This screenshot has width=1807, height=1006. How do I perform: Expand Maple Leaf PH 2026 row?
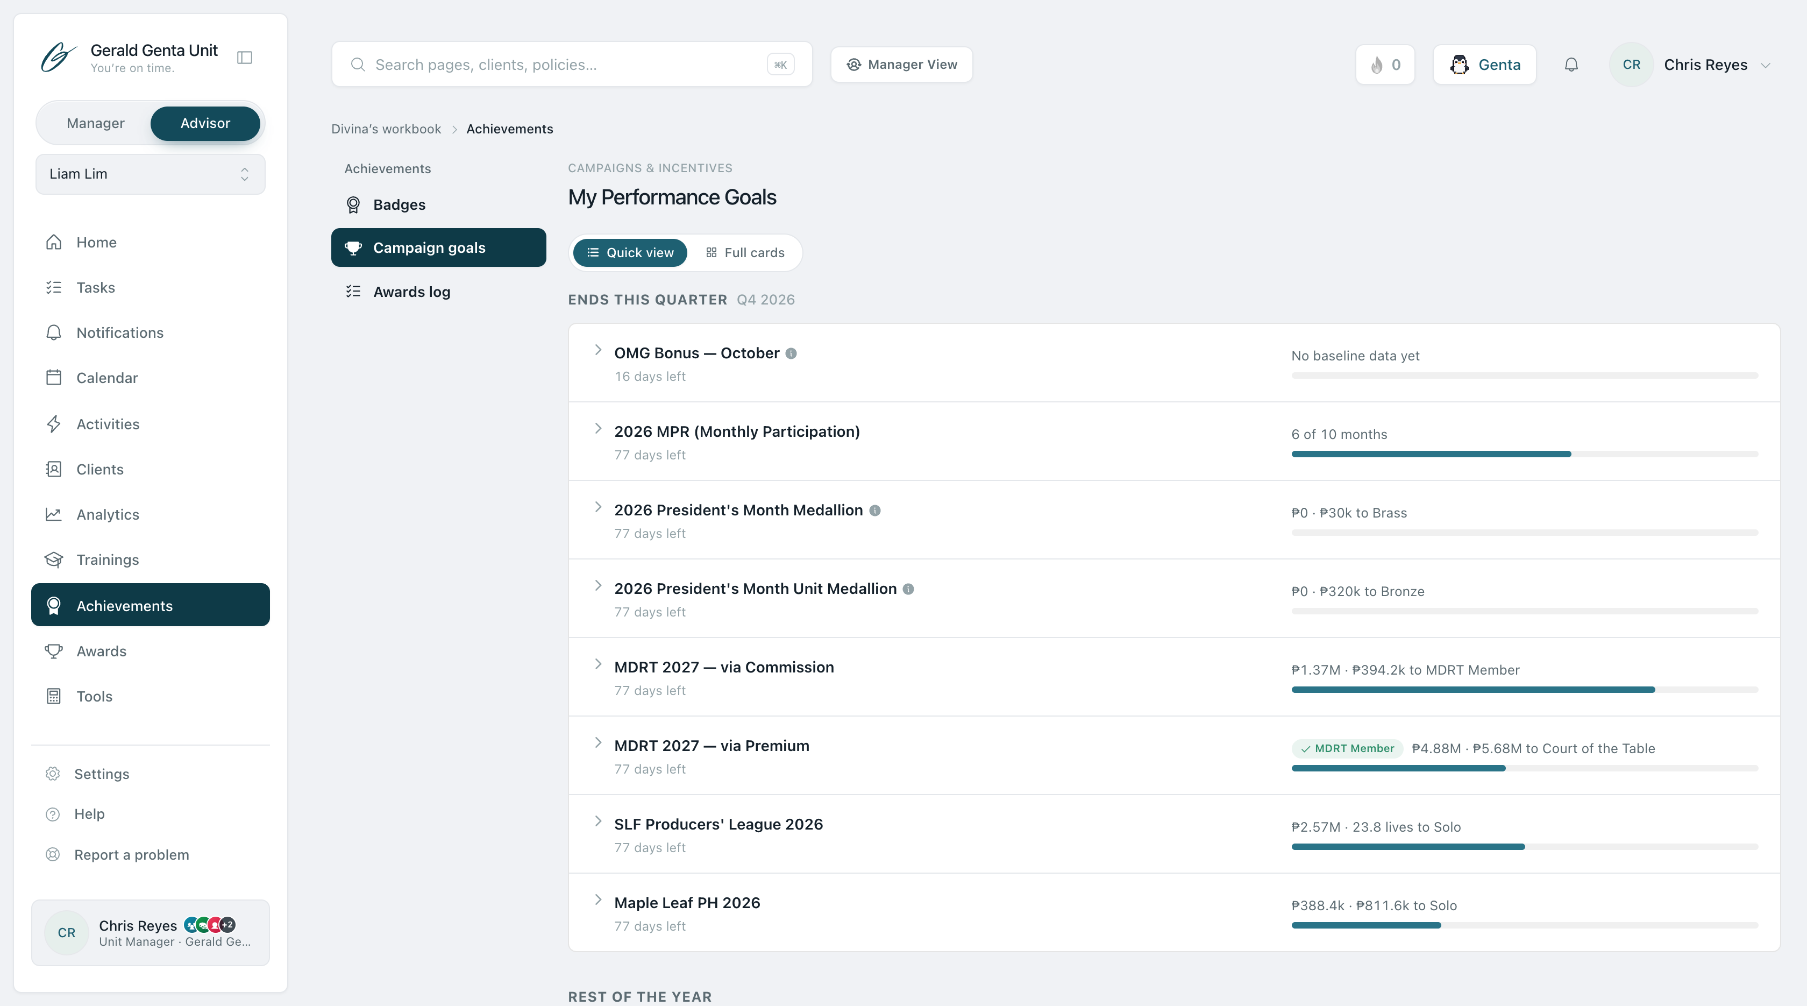tap(597, 900)
